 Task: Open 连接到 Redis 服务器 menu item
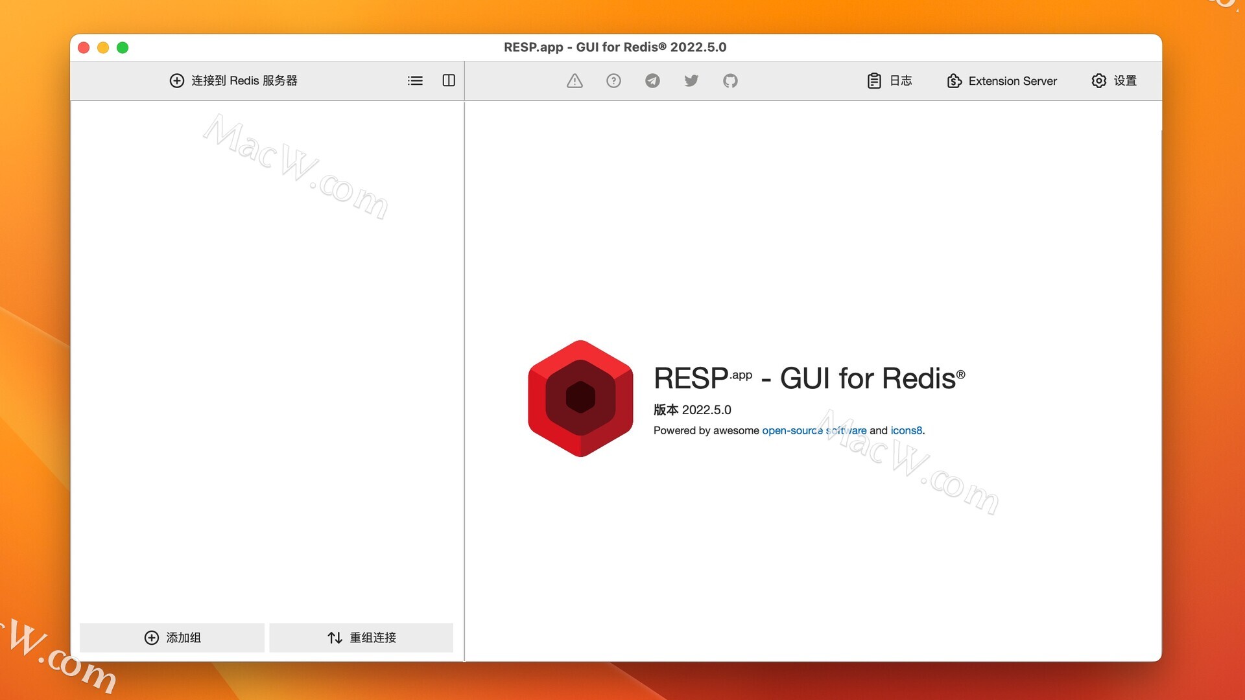[x=237, y=80]
